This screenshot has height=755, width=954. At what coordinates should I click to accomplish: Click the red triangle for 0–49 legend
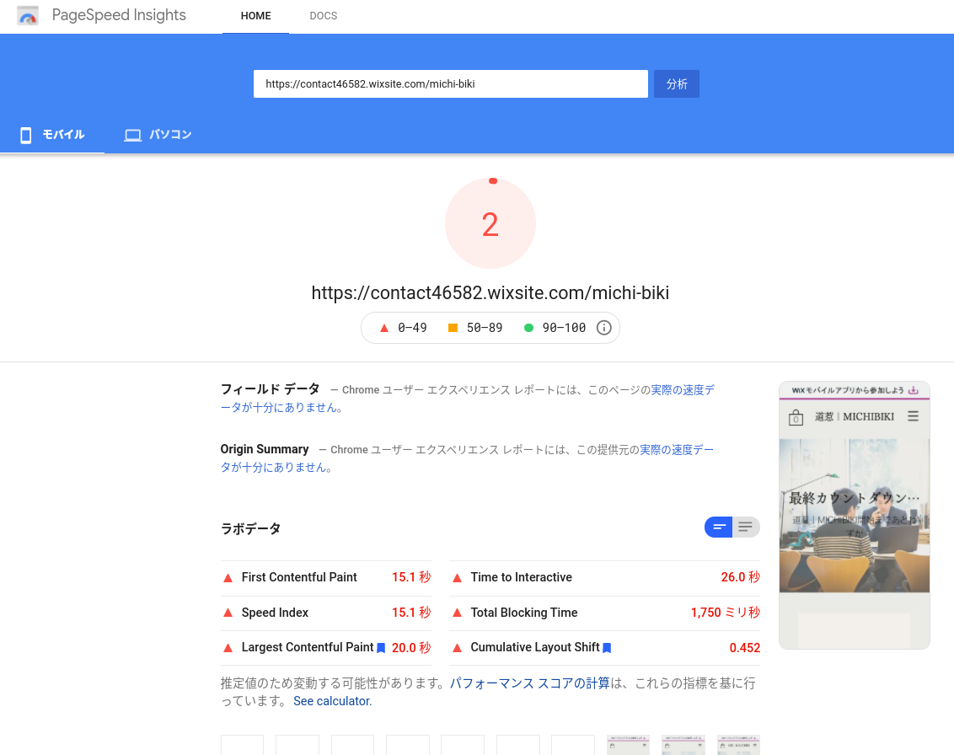pos(384,328)
